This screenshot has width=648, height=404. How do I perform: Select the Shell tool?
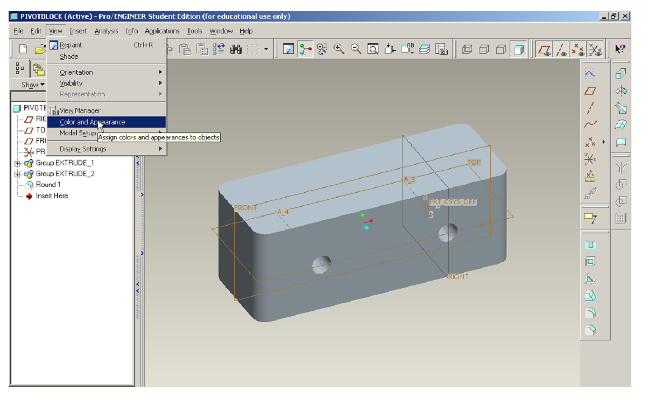click(590, 262)
